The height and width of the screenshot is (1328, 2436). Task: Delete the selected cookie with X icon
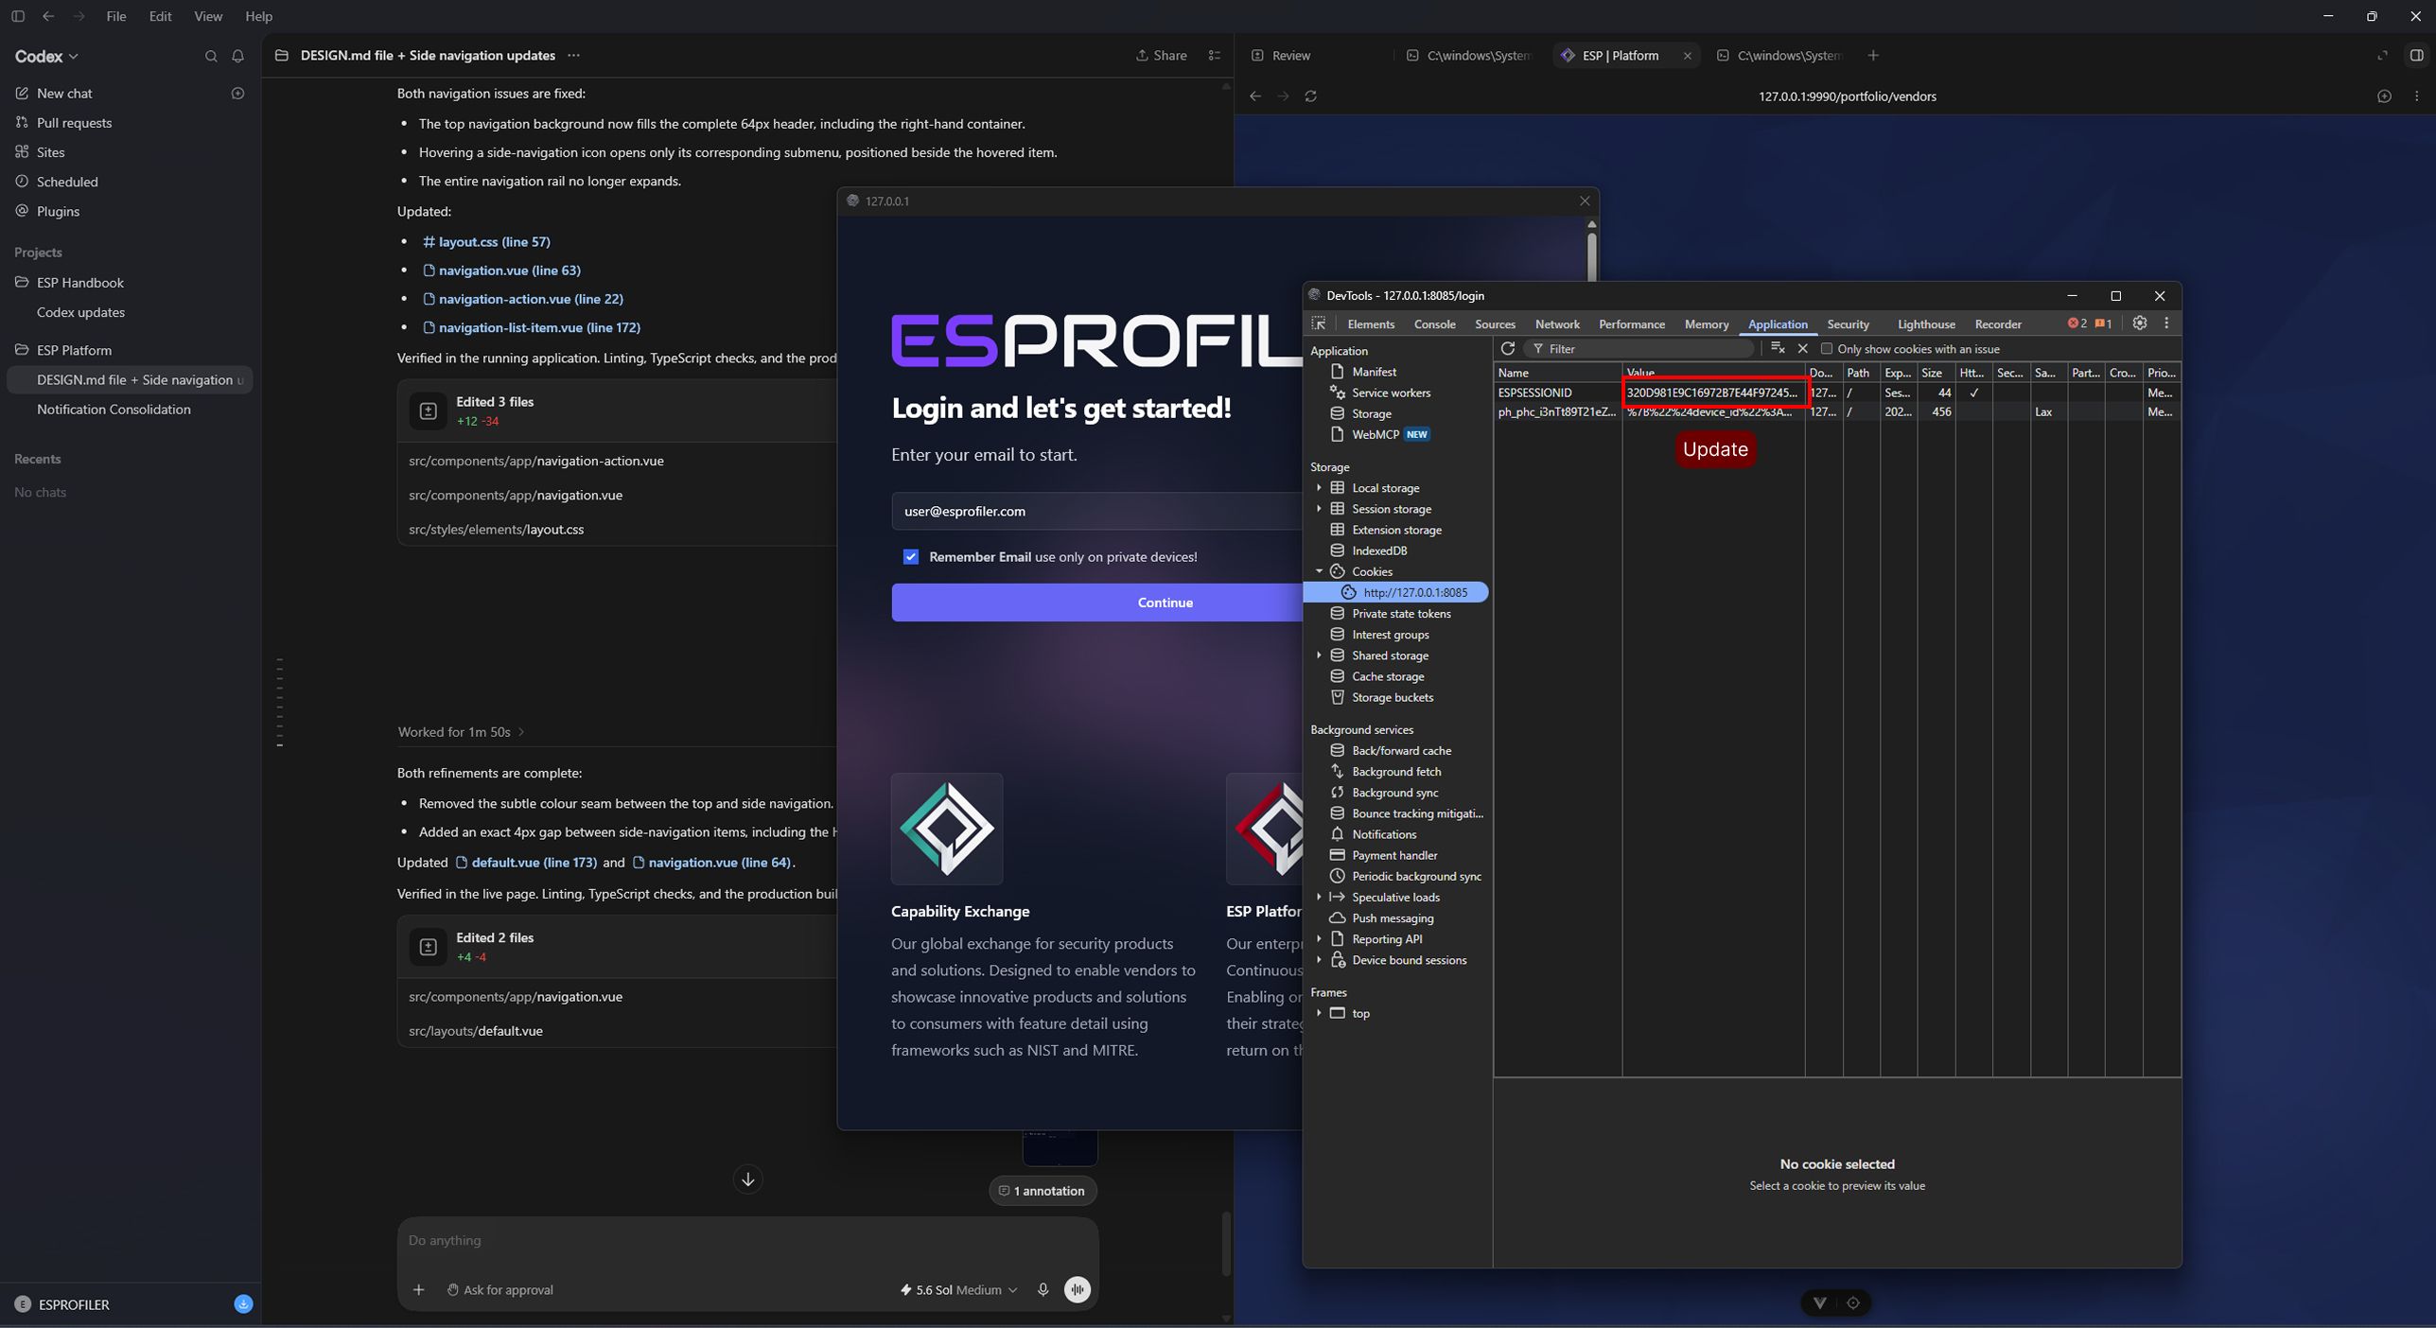point(1803,349)
